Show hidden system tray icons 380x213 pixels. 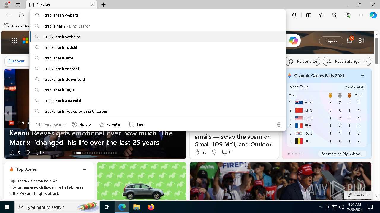click(x=320, y=207)
